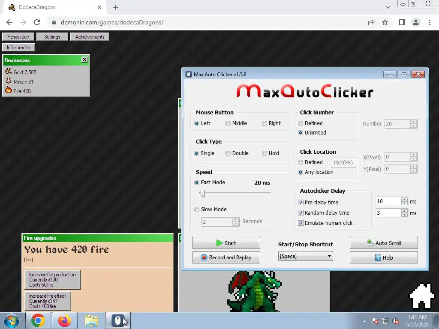Buy Increase fire production upgrade
This screenshot has width=439, height=329.
(x=53, y=279)
